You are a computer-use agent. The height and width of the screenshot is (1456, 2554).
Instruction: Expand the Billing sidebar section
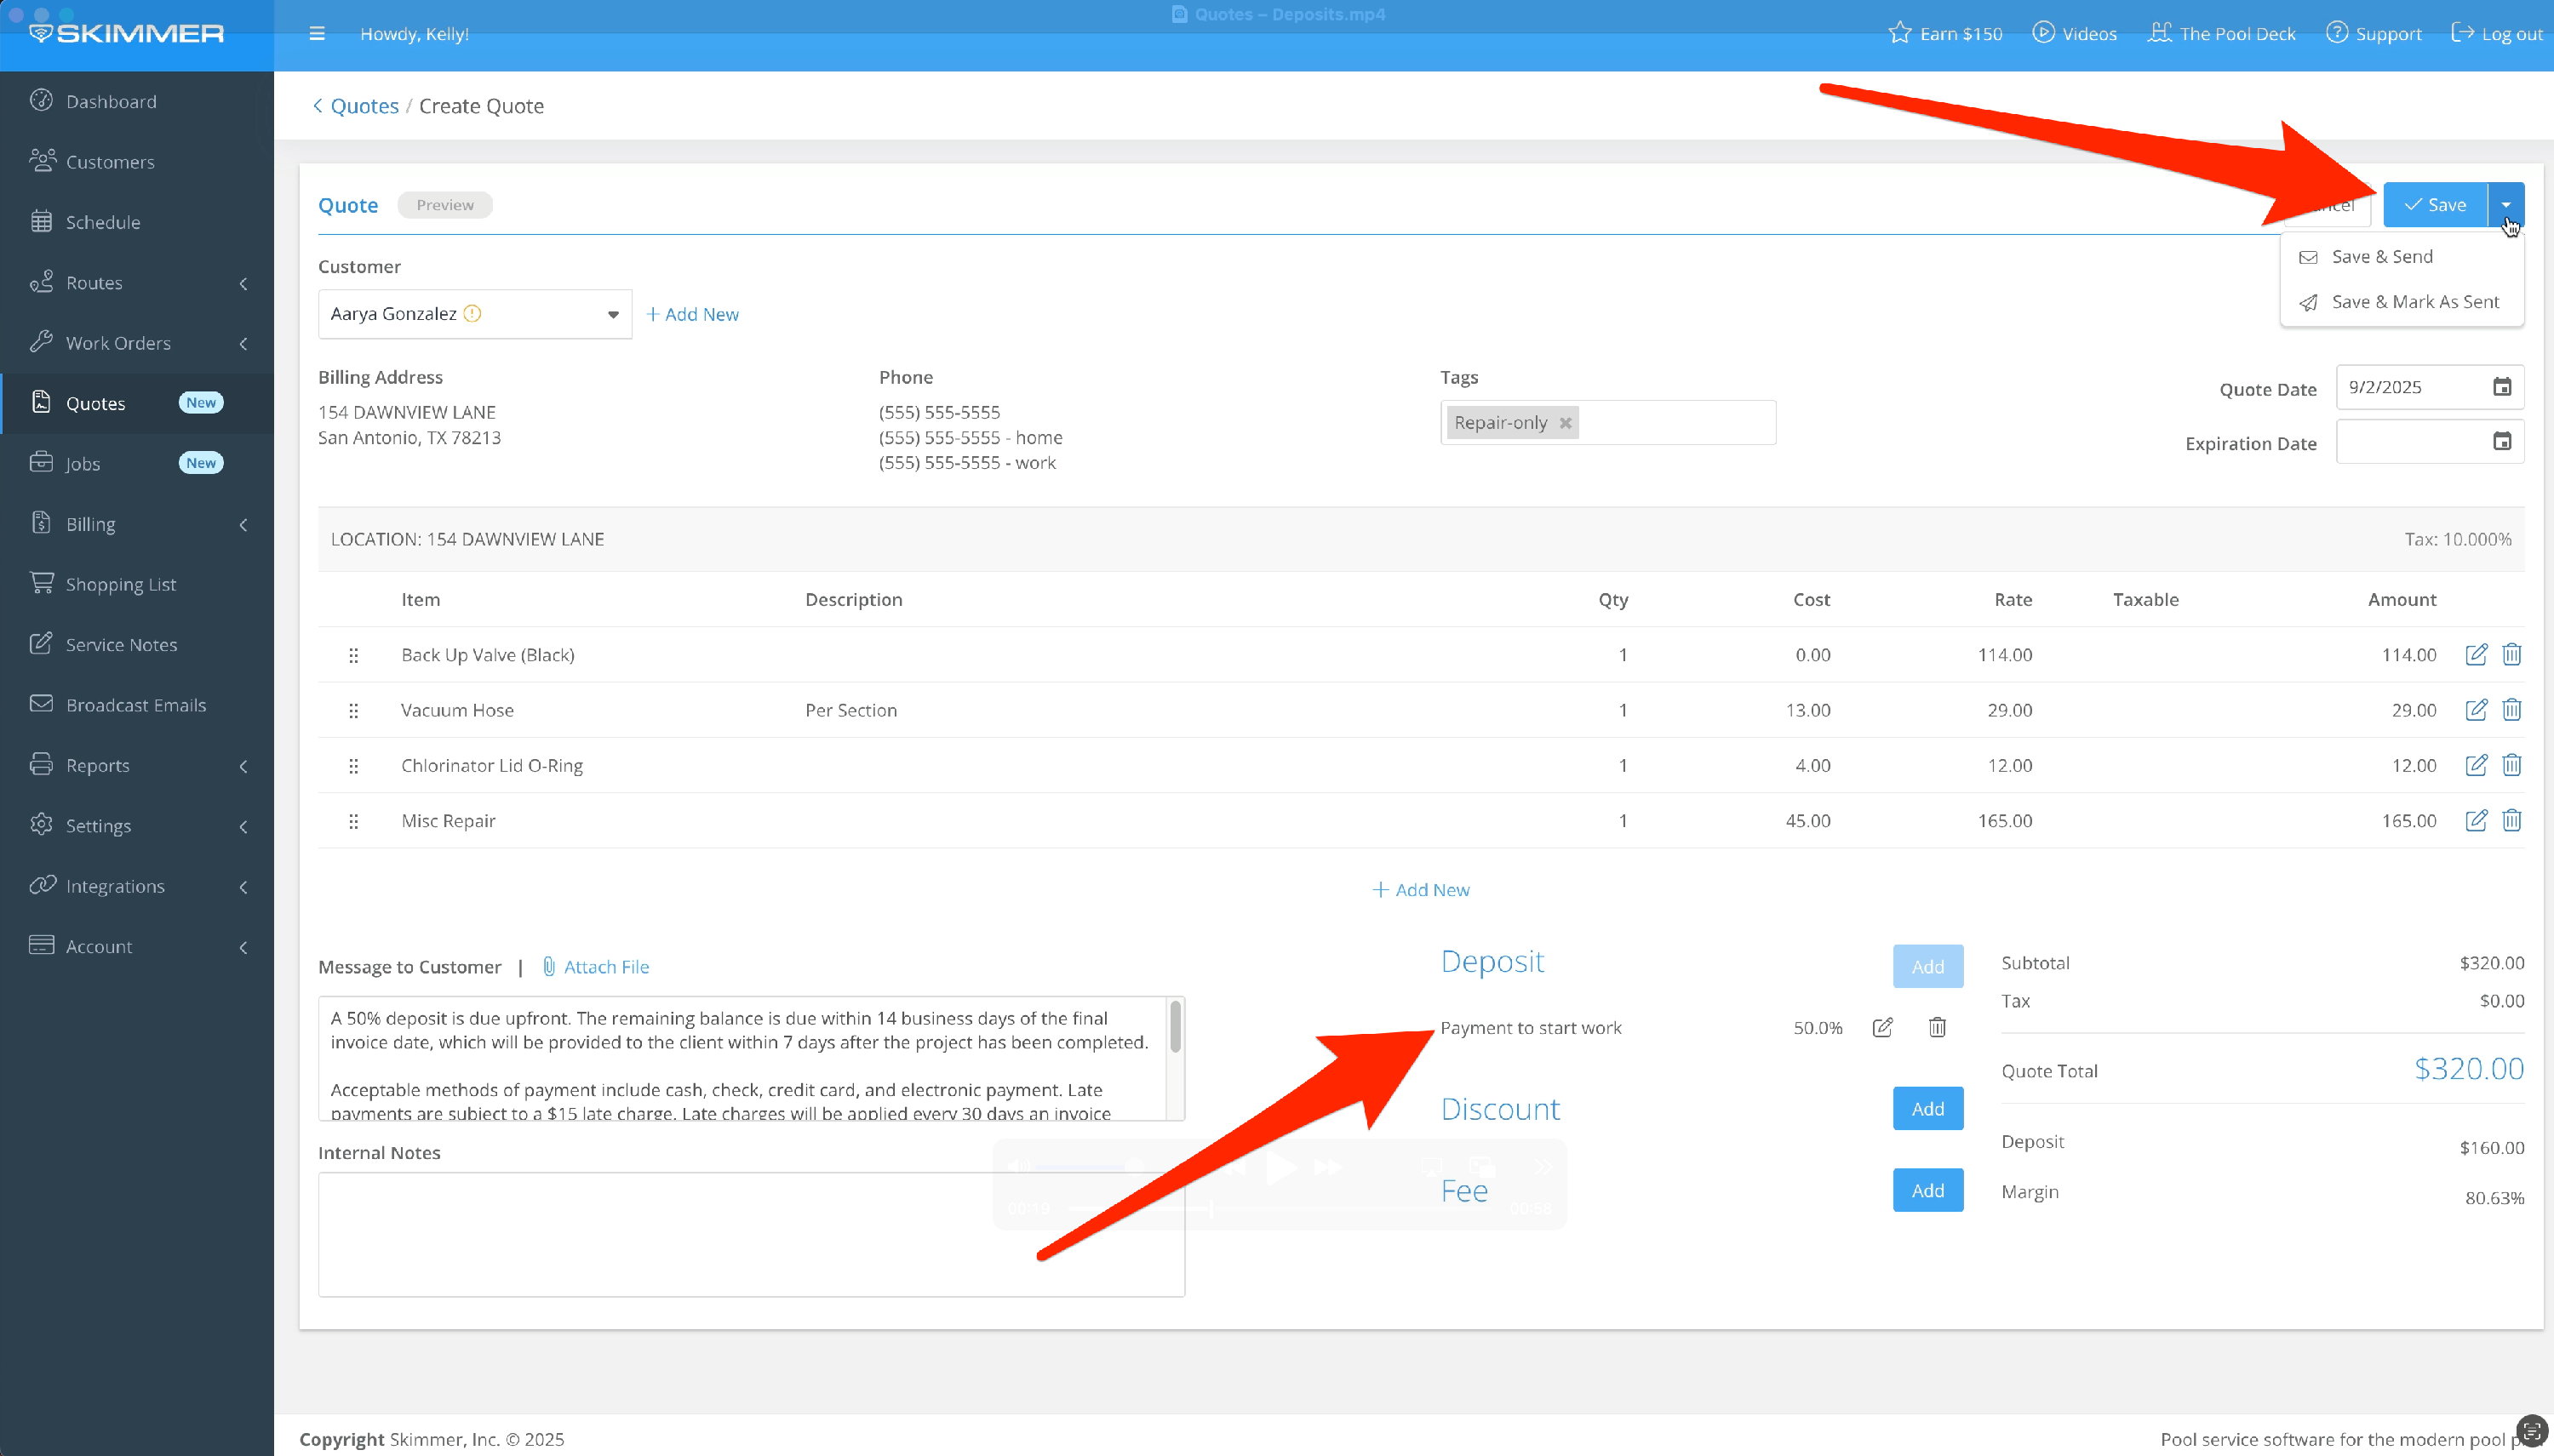point(137,524)
